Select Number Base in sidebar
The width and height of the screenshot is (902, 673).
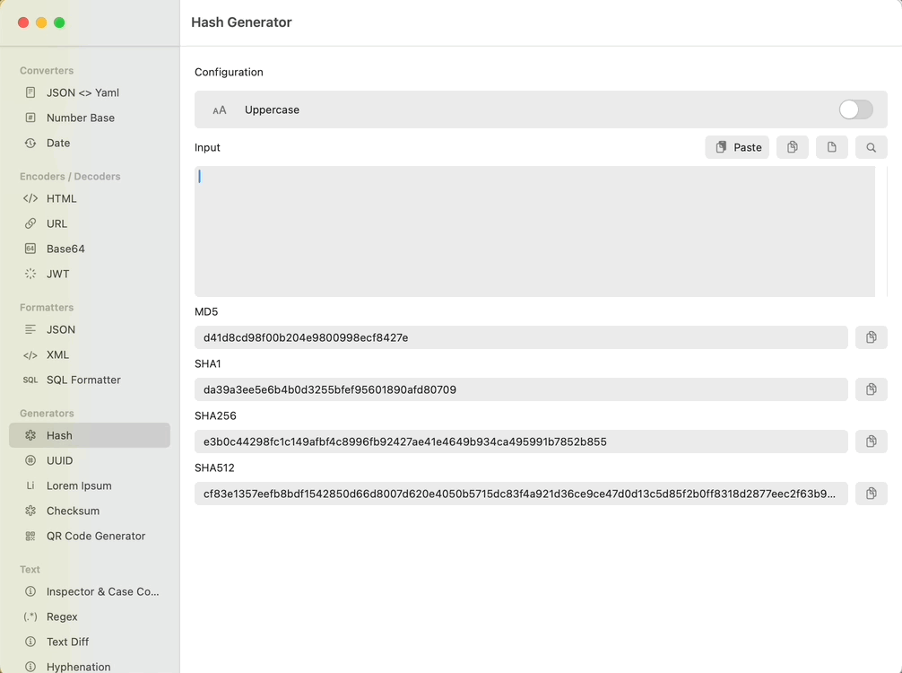click(89, 118)
